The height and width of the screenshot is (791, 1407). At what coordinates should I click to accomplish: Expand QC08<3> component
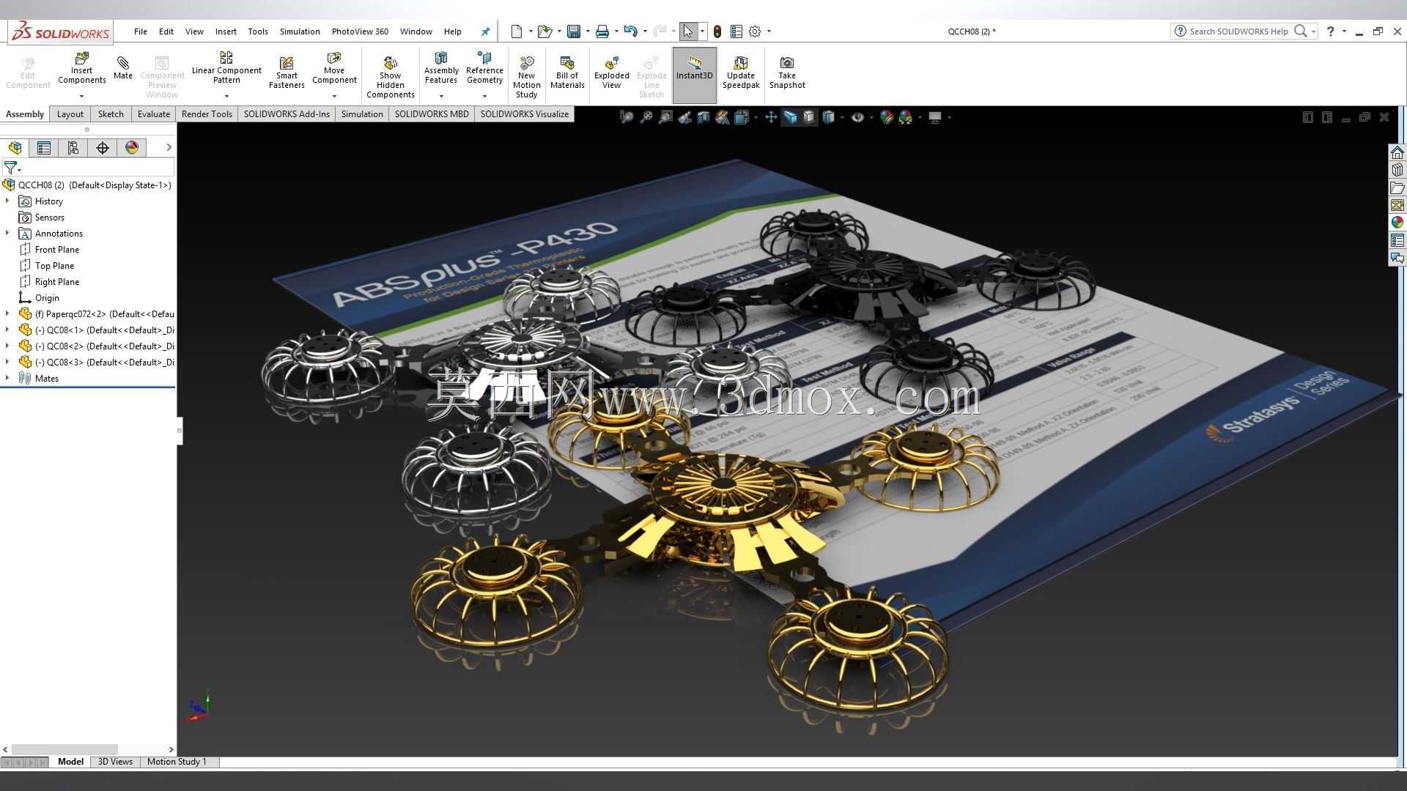click(7, 362)
